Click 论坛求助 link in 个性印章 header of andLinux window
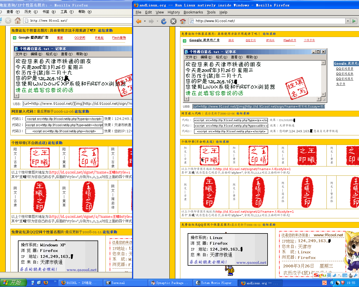Viewport: 359px width, 287px height. pyautogui.click(x=222, y=142)
